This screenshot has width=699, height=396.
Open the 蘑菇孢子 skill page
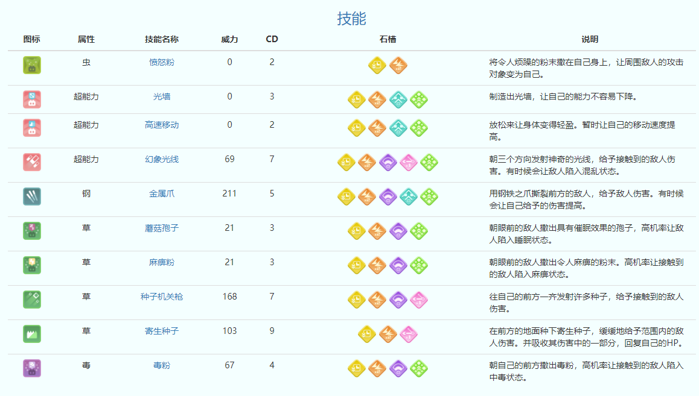point(162,228)
